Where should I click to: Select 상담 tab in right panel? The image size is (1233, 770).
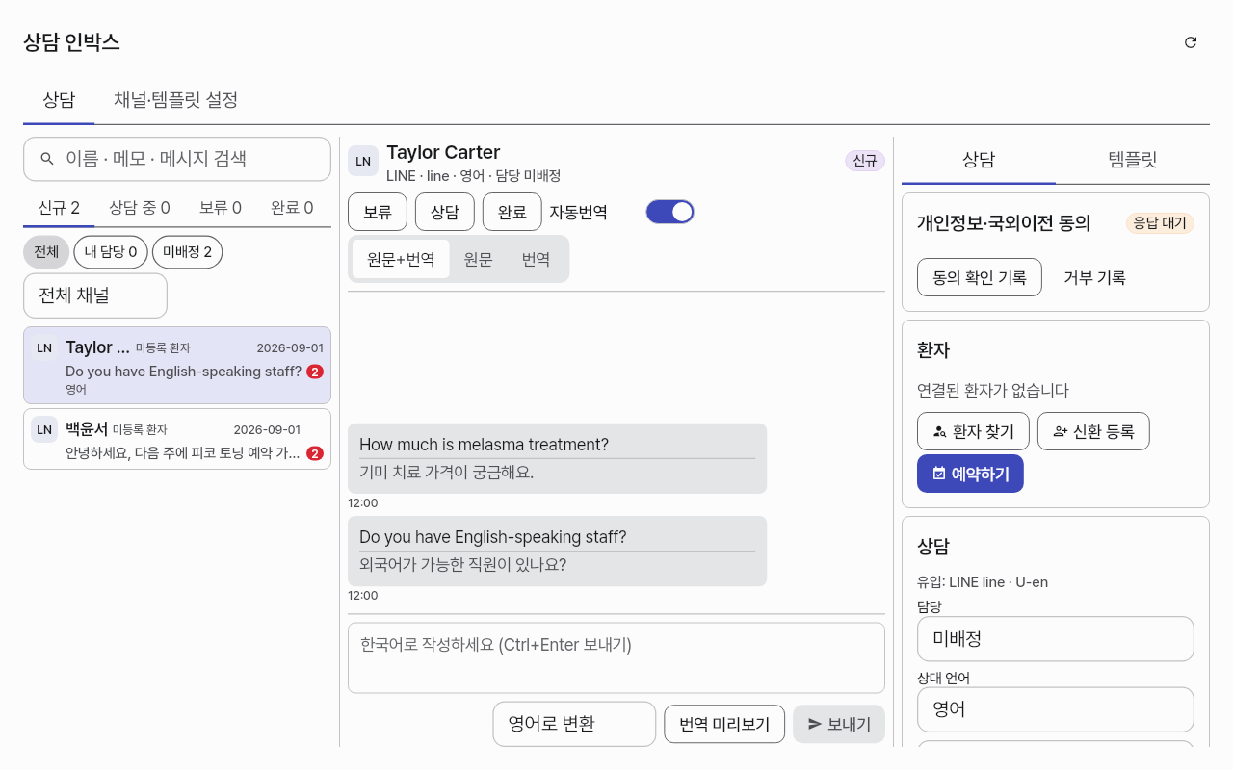tap(979, 160)
